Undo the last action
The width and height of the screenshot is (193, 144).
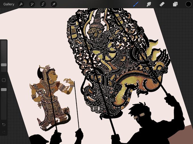point(4,125)
